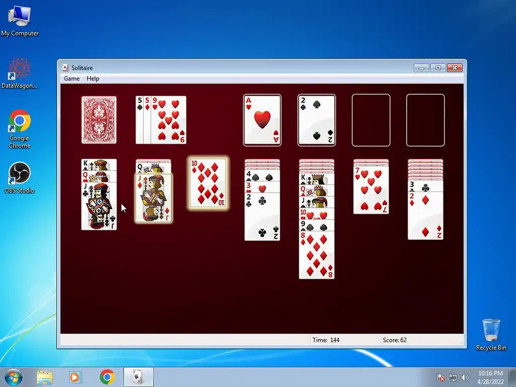Click the fourth empty foundation slot
Image resolution: width=516 pixels, height=387 pixels.
425,120
